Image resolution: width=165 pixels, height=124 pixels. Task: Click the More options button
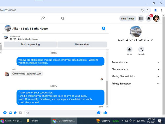tap(82, 44)
